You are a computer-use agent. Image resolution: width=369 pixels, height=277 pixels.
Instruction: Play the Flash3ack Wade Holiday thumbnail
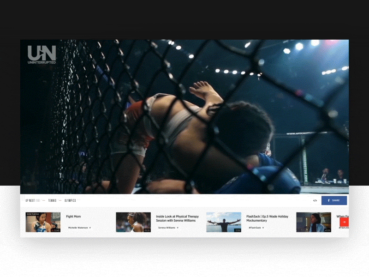[224, 222]
